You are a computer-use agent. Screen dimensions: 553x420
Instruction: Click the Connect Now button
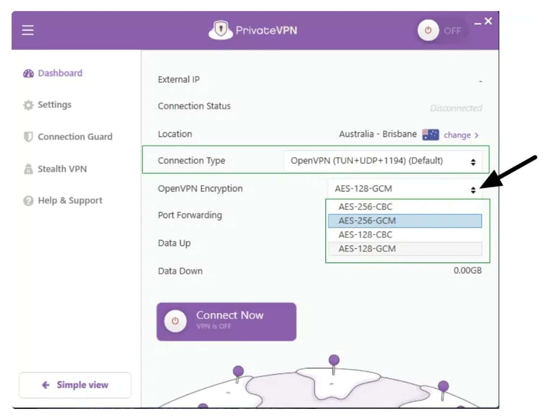(x=226, y=321)
